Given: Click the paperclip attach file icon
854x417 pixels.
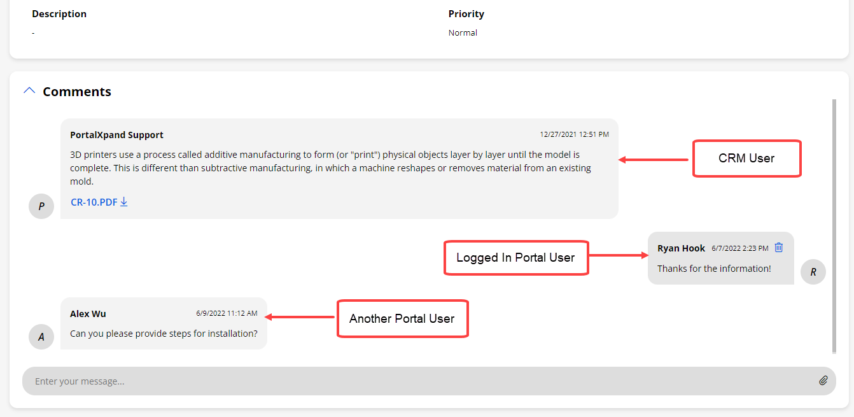Looking at the screenshot, I should coord(823,381).
